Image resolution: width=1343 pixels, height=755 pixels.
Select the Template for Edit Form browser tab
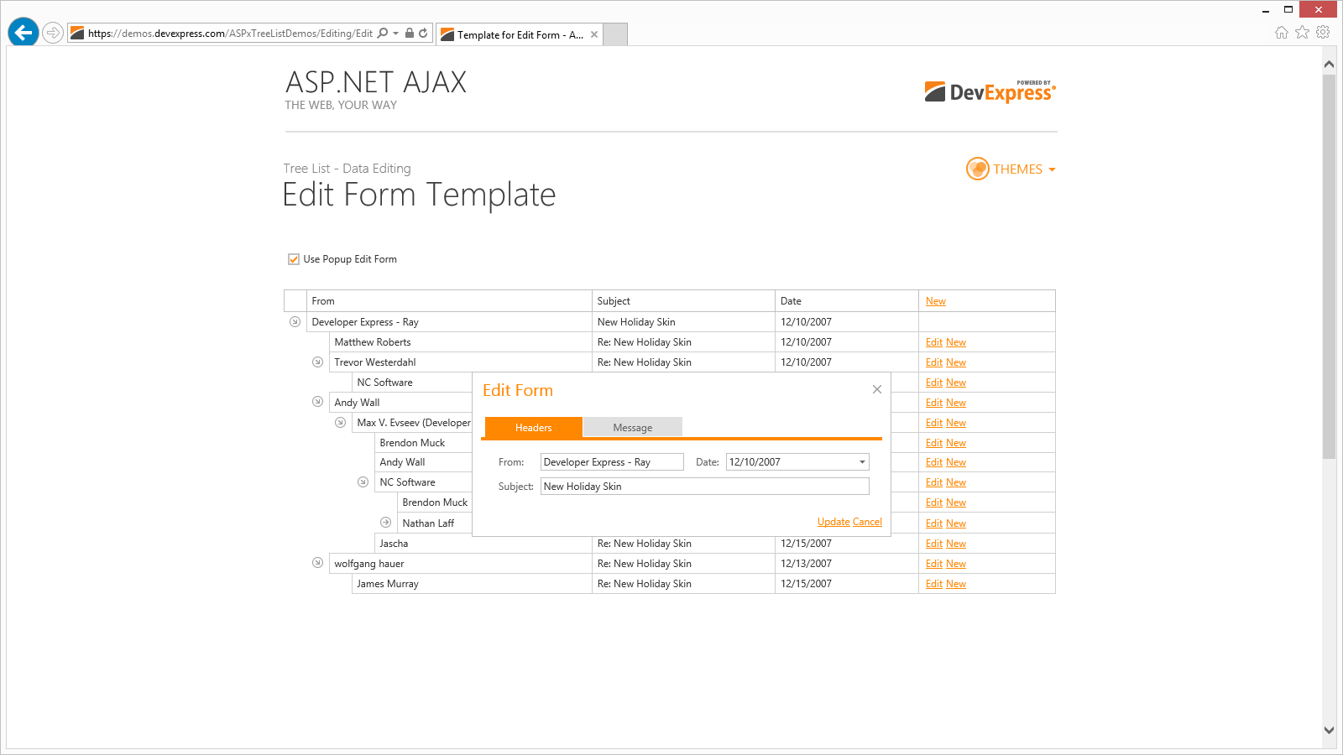coord(520,34)
